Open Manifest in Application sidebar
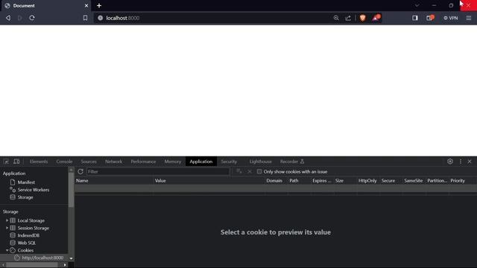477x268 pixels. pos(26,182)
